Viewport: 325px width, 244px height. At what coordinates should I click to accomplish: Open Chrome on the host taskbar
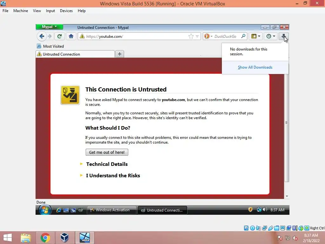tap(45, 238)
